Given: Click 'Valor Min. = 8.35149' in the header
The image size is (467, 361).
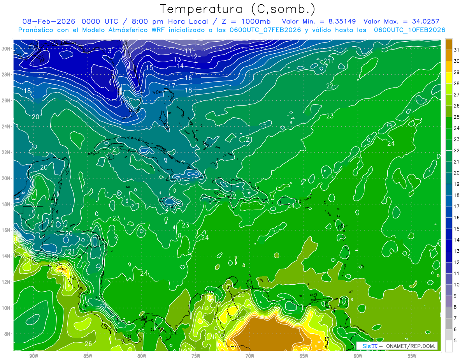Looking at the screenshot, I should click(319, 22).
